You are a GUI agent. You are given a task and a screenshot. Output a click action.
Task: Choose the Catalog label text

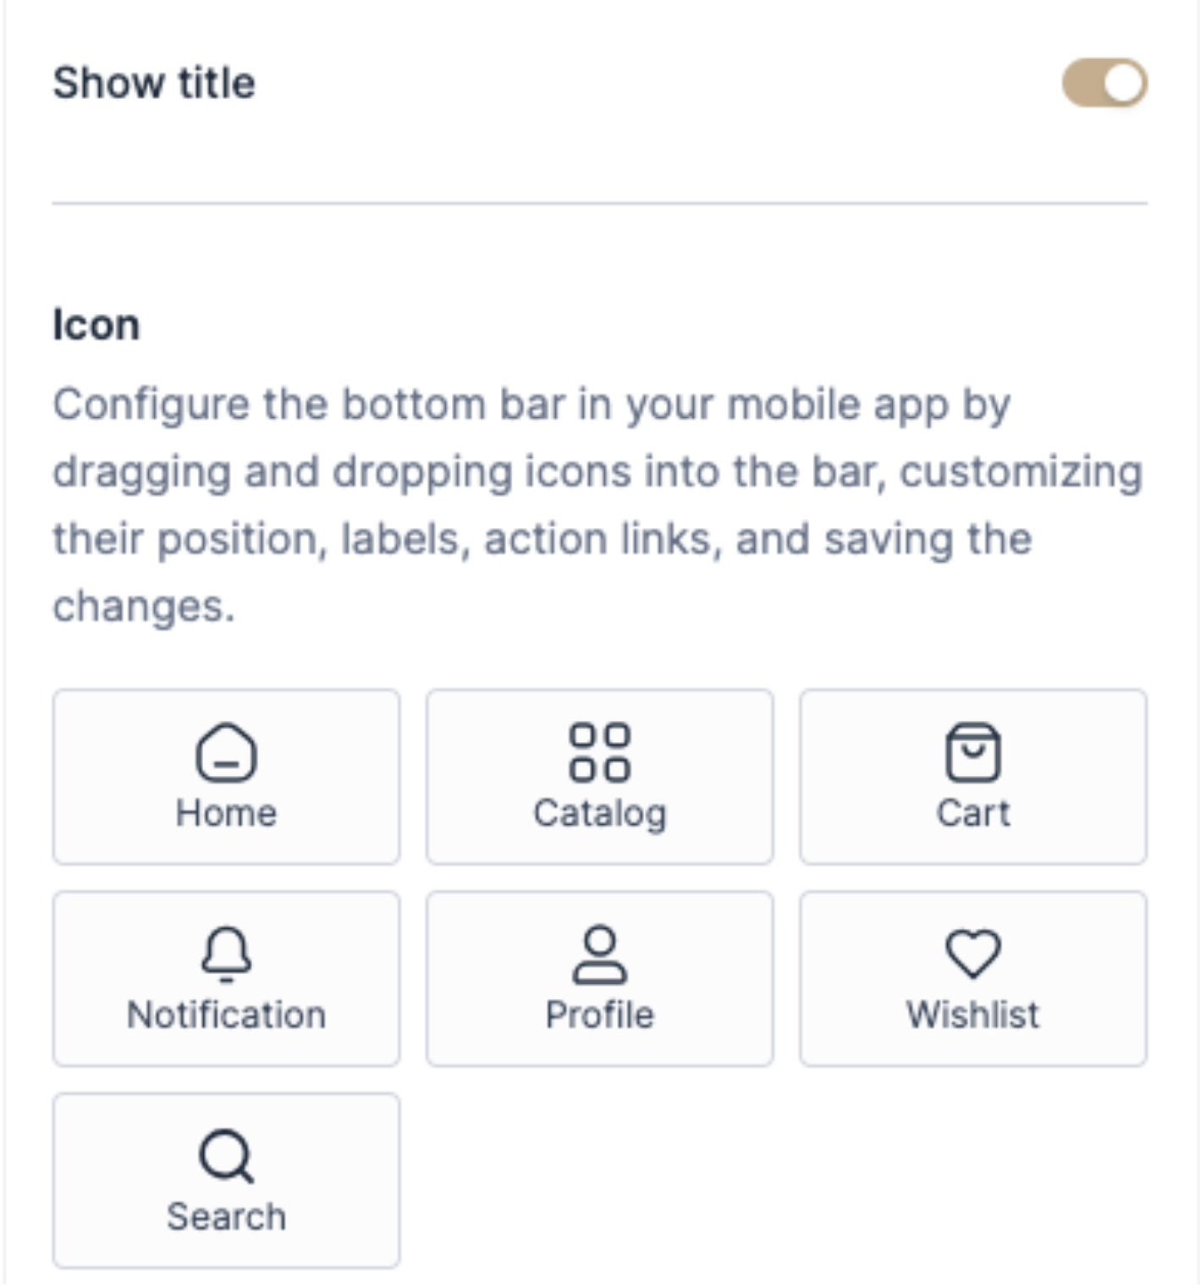click(599, 814)
